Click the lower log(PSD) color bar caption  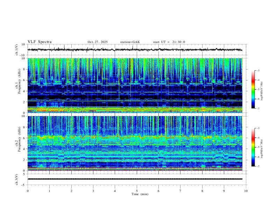click(262, 149)
